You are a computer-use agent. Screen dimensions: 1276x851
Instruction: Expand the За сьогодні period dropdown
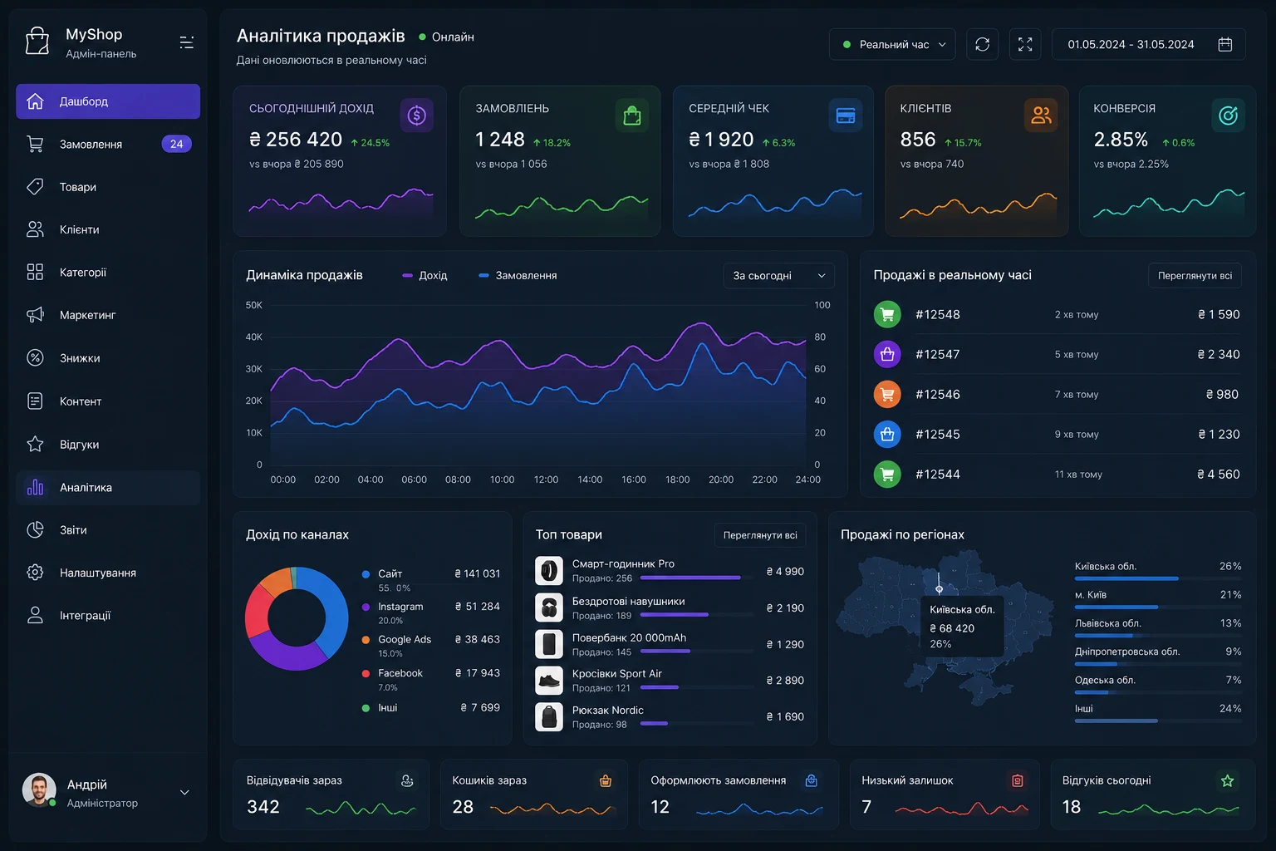tap(778, 275)
